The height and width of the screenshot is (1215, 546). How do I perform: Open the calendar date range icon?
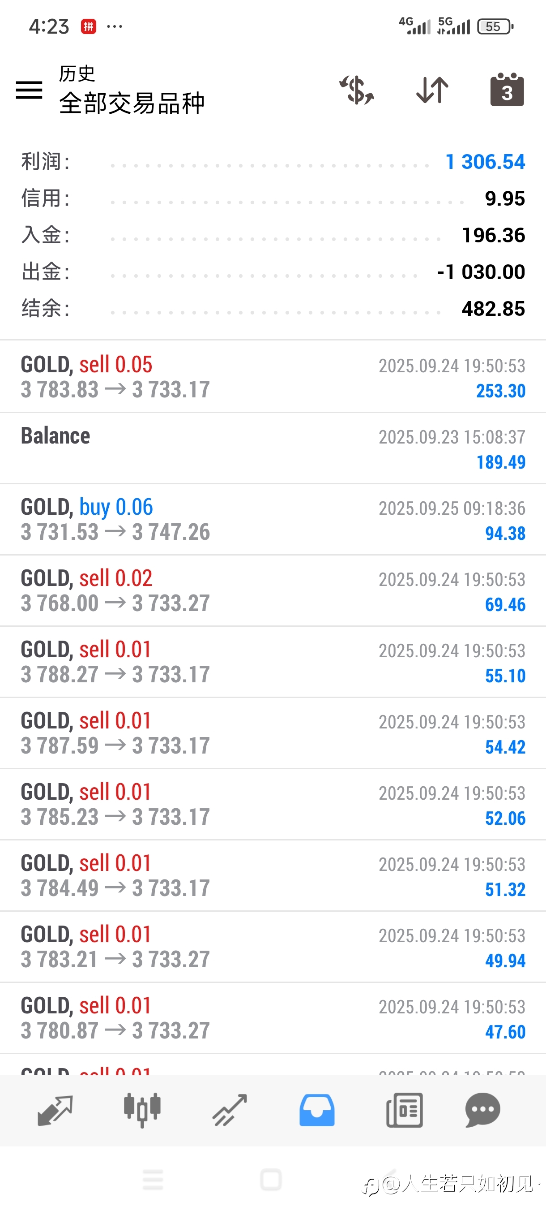[x=507, y=90]
